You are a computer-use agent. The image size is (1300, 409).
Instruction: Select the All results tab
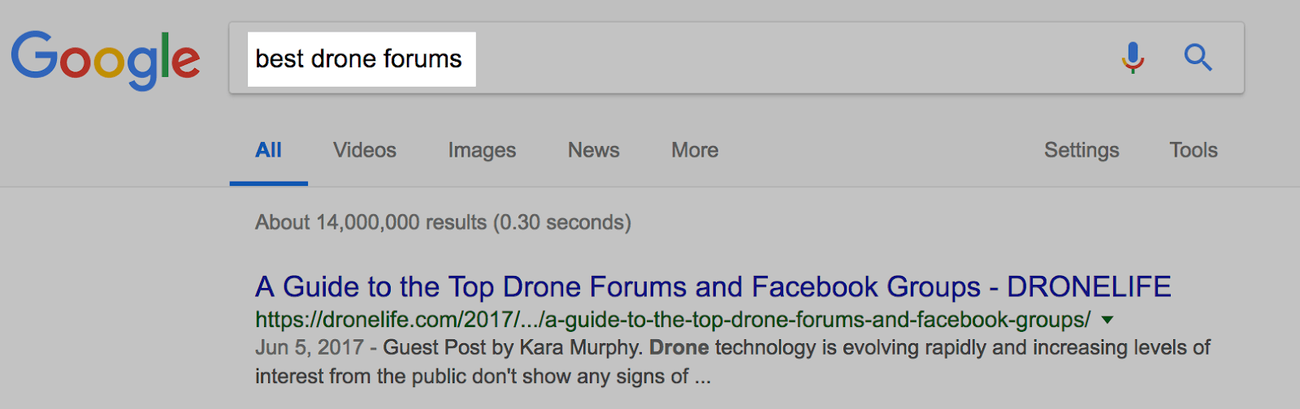click(x=268, y=150)
